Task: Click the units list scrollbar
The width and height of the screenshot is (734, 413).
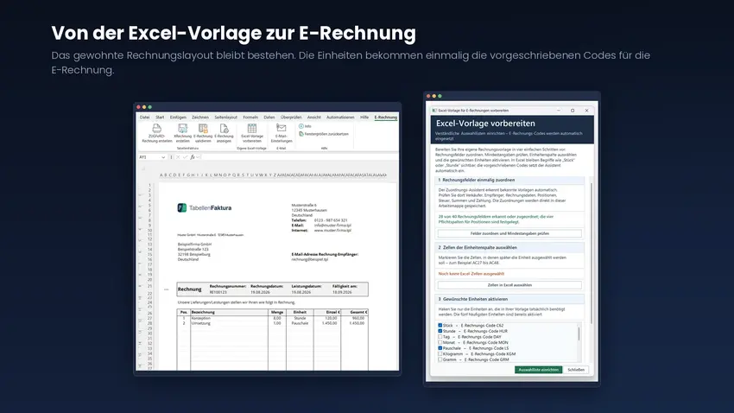Action: pyautogui.click(x=579, y=334)
